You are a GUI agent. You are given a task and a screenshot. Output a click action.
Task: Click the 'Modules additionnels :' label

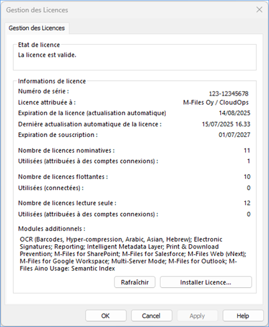(x=52, y=229)
